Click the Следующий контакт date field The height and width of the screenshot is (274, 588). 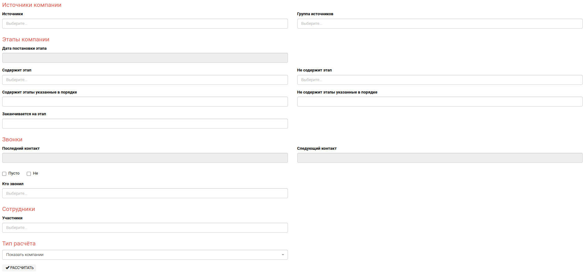point(440,158)
